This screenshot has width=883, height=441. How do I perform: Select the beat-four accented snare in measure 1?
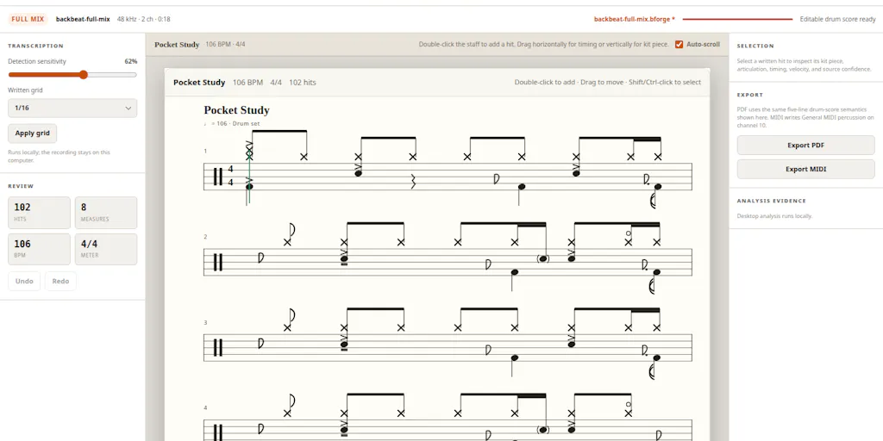click(576, 173)
